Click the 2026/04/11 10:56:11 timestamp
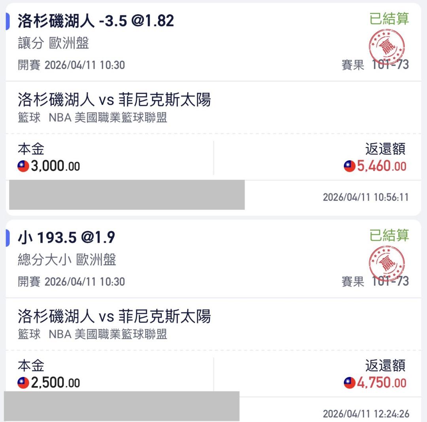Screen dimensions: 427x422 365,197
